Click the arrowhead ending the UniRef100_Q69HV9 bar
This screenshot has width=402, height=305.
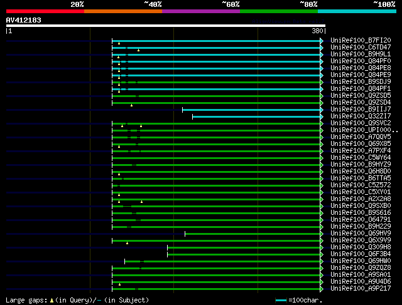coord(322,234)
